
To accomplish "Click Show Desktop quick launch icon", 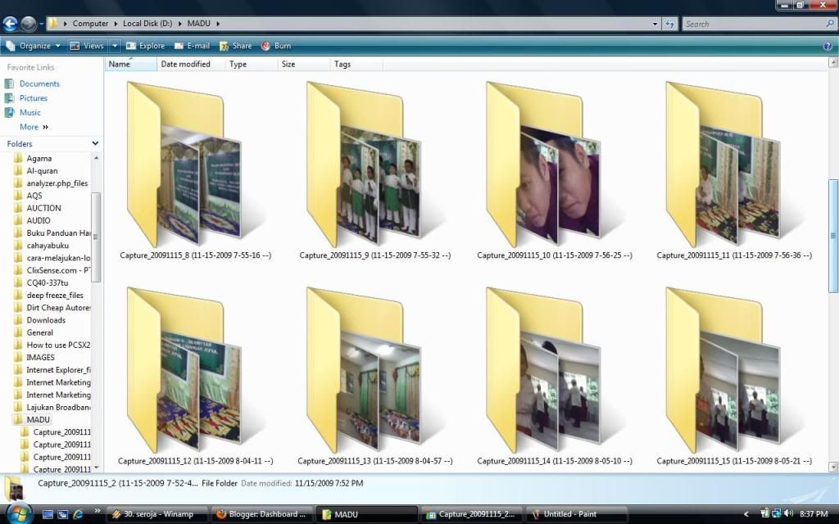I will pyautogui.click(x=48, y=514).
